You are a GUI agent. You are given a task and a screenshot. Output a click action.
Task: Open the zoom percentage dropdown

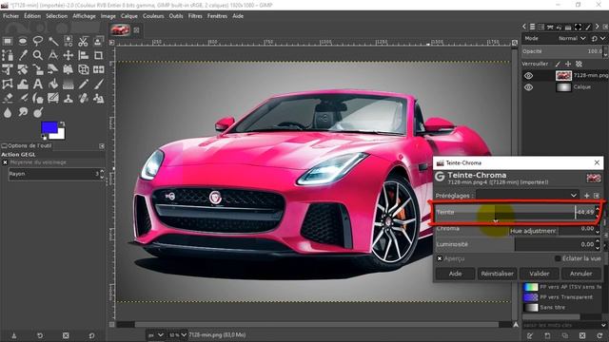[x=178, y=335]
